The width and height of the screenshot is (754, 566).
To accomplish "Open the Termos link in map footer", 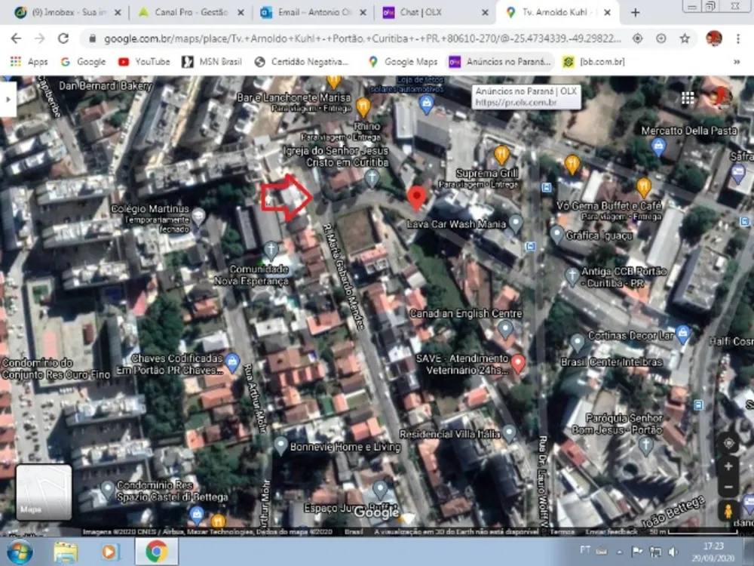I will pyautogui.click(x=562, y=532).
